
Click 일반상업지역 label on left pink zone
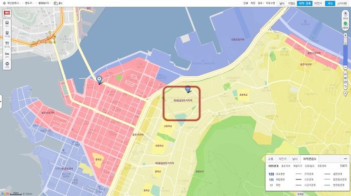point(48,113)
